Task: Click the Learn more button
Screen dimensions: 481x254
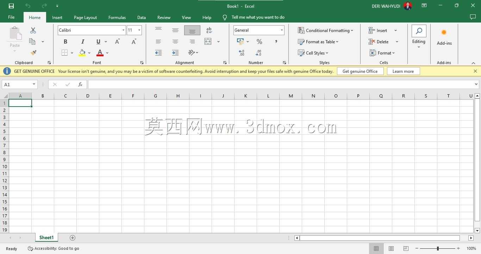Action: [403, 71]
